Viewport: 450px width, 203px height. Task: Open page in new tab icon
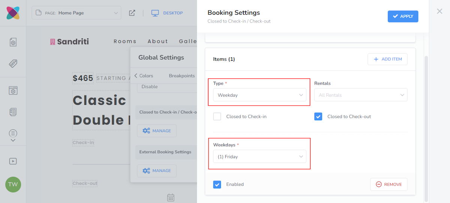coord(132,13)
